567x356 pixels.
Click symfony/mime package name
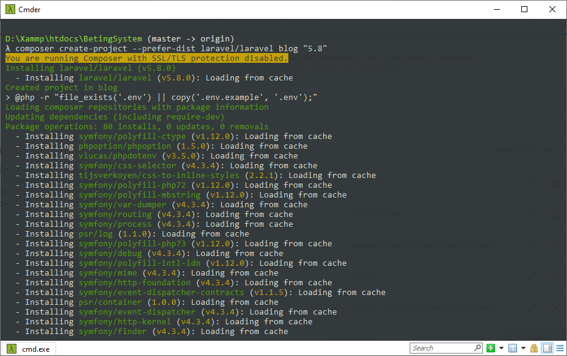pyautogui.click(x=108, y=273)
